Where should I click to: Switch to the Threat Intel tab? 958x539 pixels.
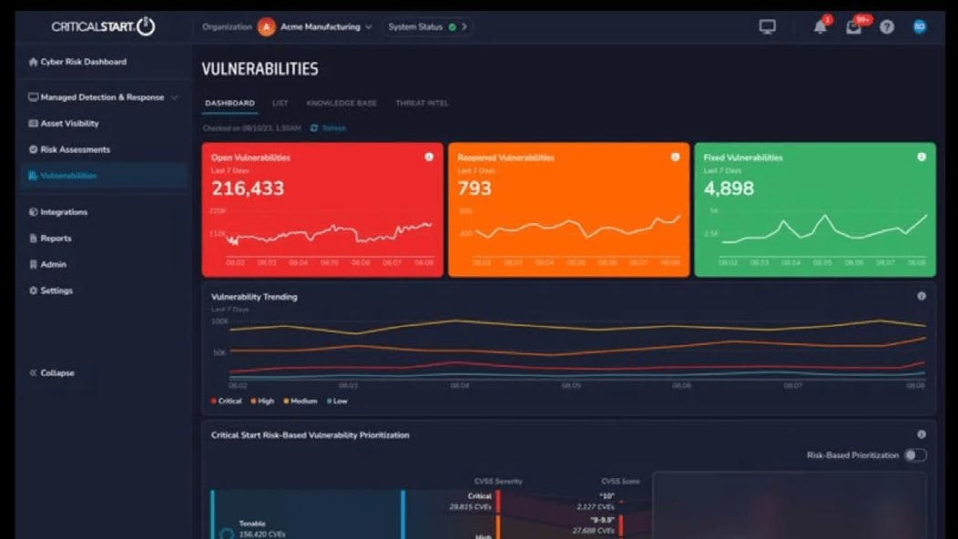point(422,104)
